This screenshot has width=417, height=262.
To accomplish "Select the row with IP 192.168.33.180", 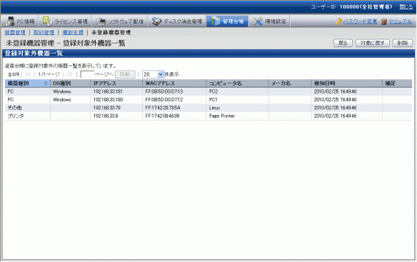I will (208, 100).
